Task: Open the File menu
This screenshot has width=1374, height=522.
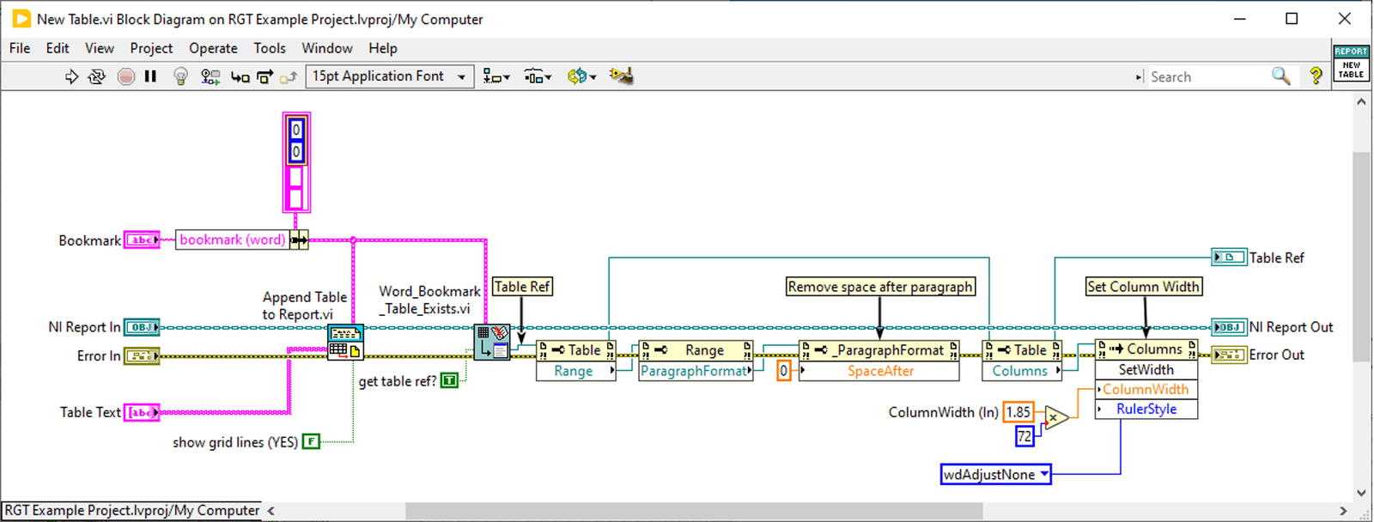Action: click(20, 48)
